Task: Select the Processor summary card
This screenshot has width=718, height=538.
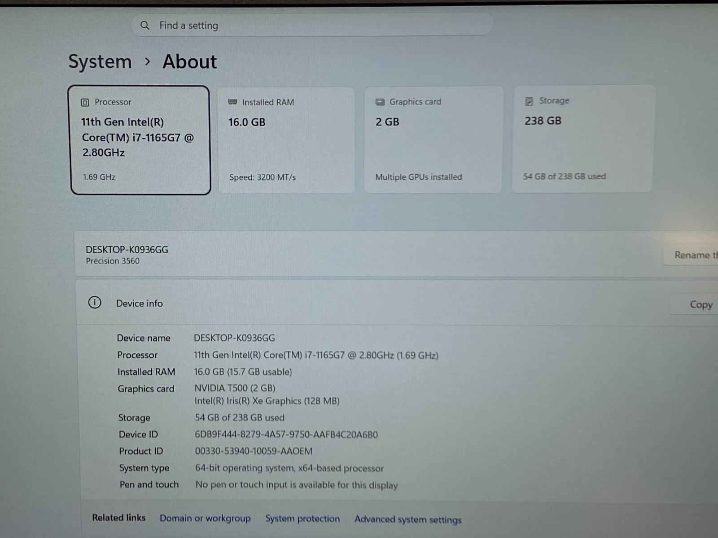Action: click(140, 140)
